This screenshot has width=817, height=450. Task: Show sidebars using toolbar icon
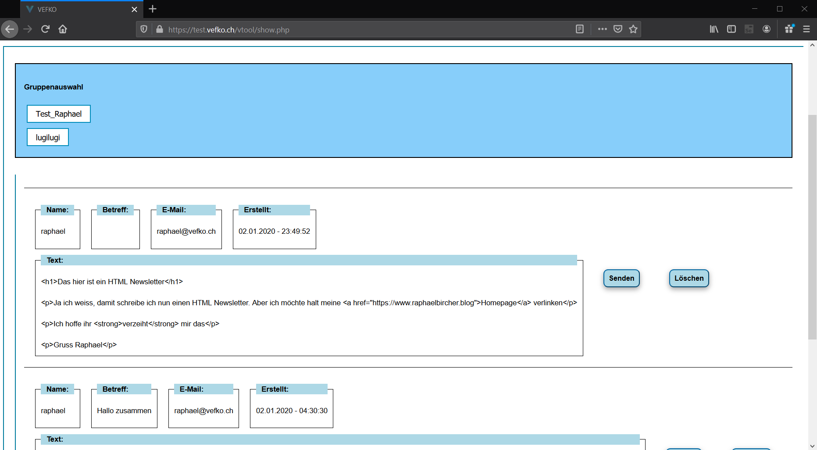pyautogui.click(x=731, y=29)
